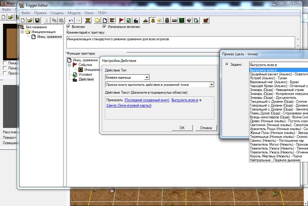
Task: Select the Условия node
Action: pyautogui.click(x=85, y=74)
